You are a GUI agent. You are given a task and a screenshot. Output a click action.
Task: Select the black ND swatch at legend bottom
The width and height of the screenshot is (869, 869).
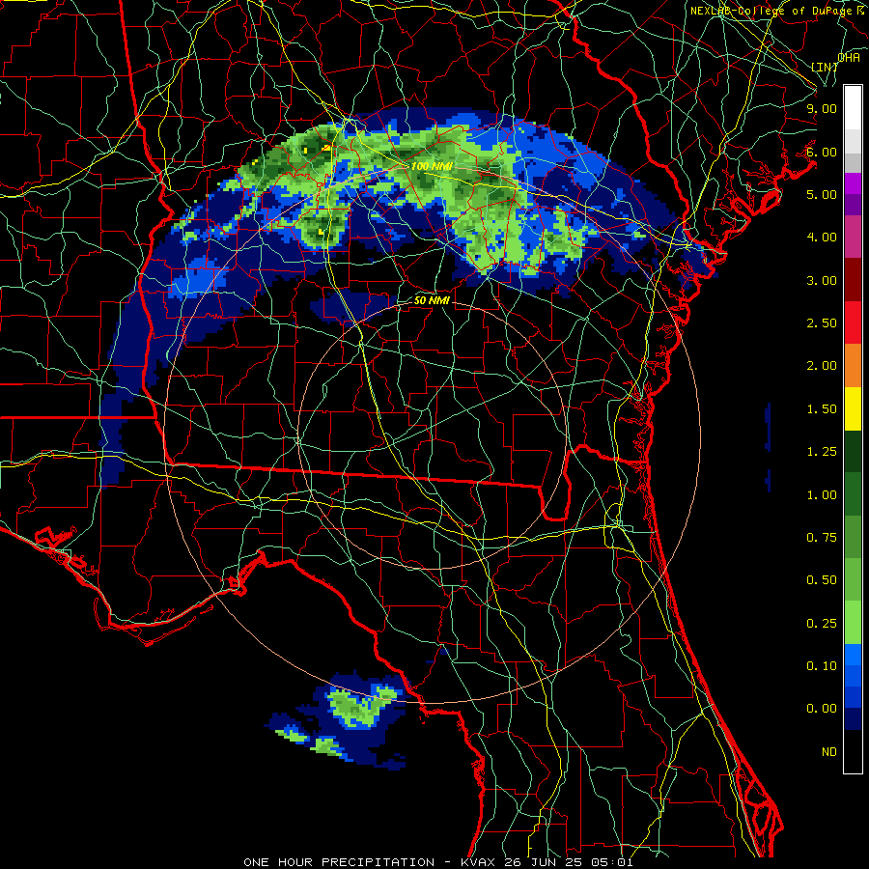(853, 751)
